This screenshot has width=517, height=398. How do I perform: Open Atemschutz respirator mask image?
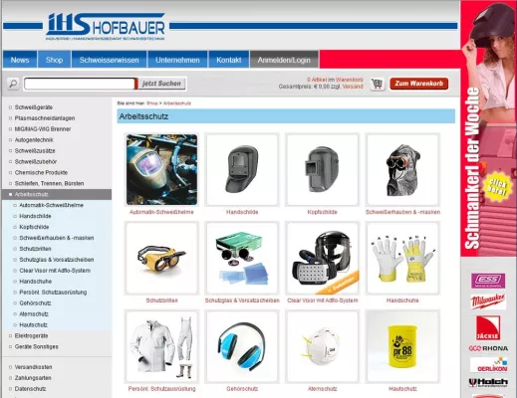[323, 346]
